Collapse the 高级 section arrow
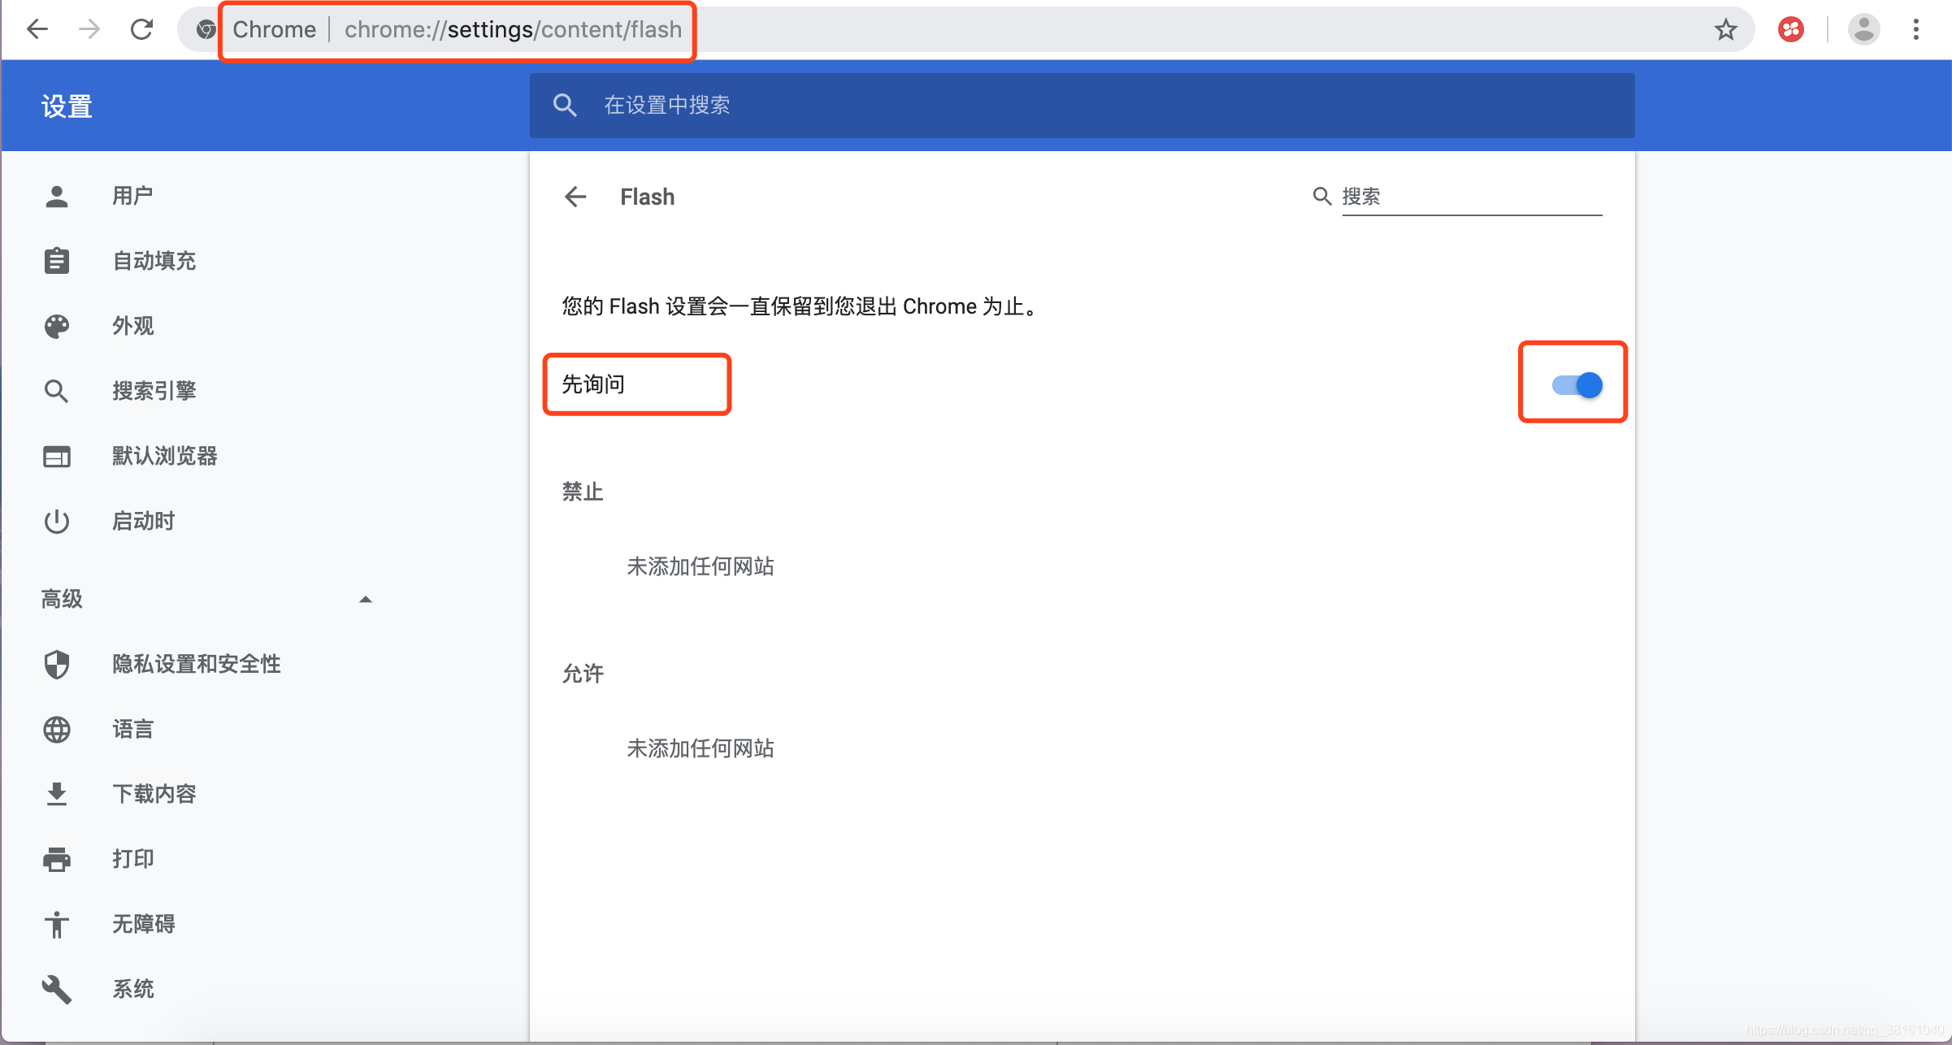This screenshot has width=1952, height=1045. click(x=366, y=599)
